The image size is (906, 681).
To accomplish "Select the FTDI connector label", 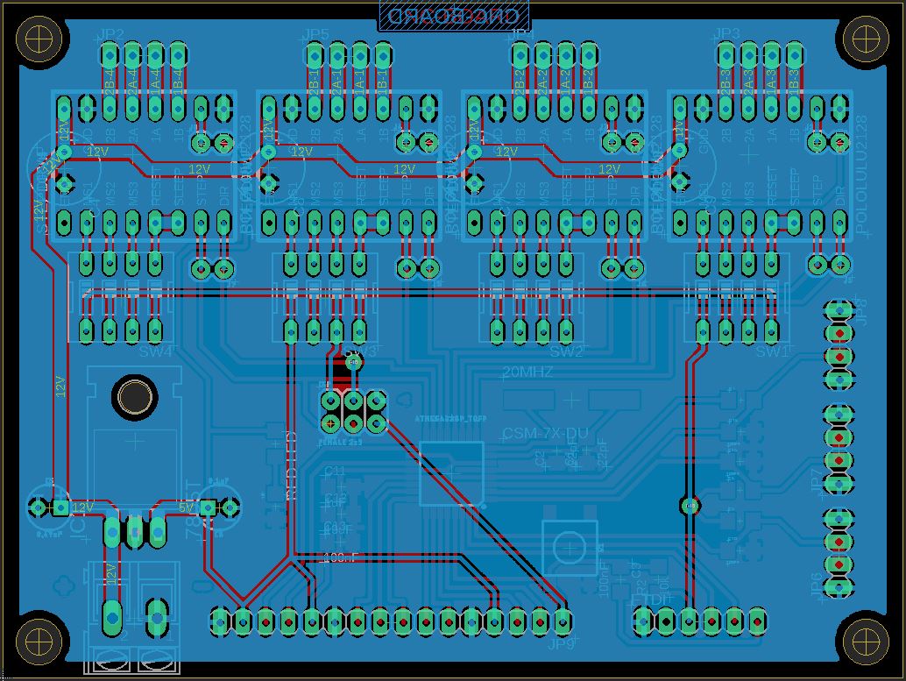I will [x=651, y=600].
